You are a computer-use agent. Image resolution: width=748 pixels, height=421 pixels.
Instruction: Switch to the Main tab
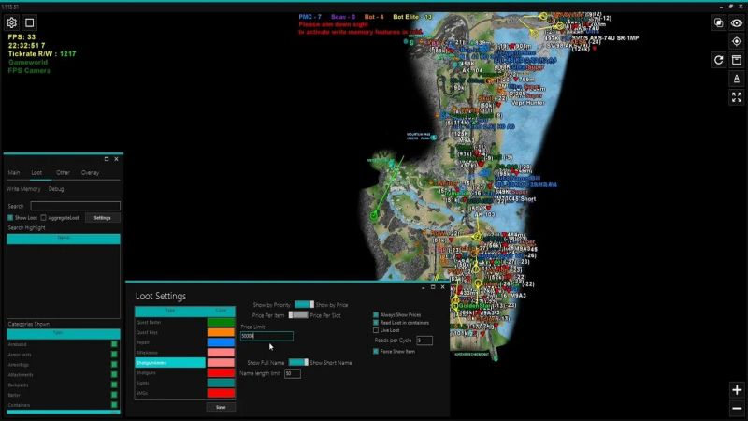pos(14,173)
